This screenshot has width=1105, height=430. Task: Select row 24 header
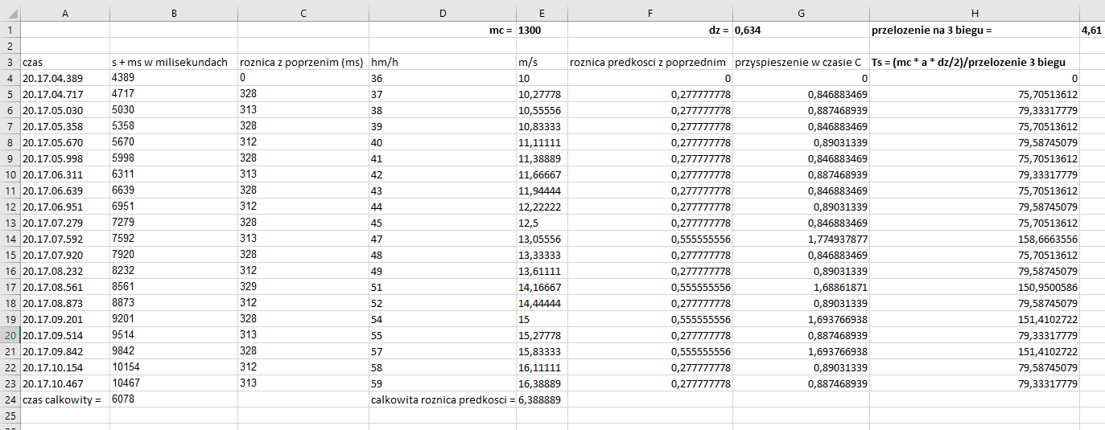[10, 399]
